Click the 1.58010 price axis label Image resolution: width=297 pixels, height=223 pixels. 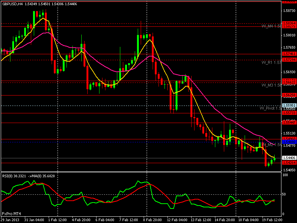289,35
